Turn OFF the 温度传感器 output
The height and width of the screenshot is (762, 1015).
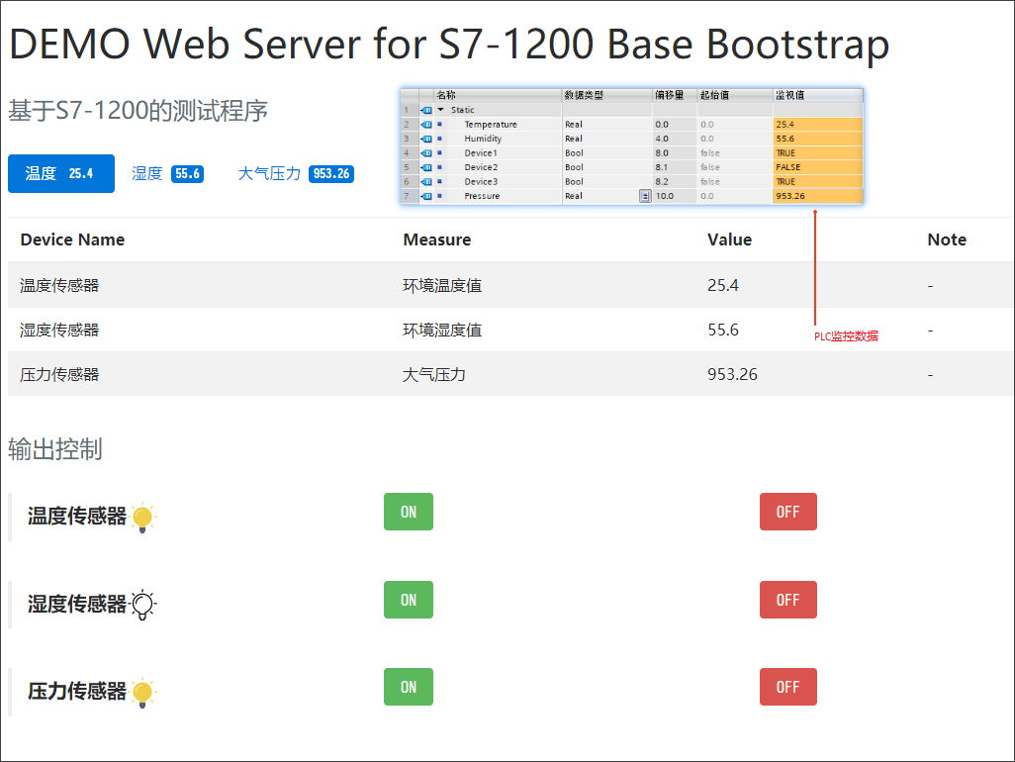click(x=787, y=512)
